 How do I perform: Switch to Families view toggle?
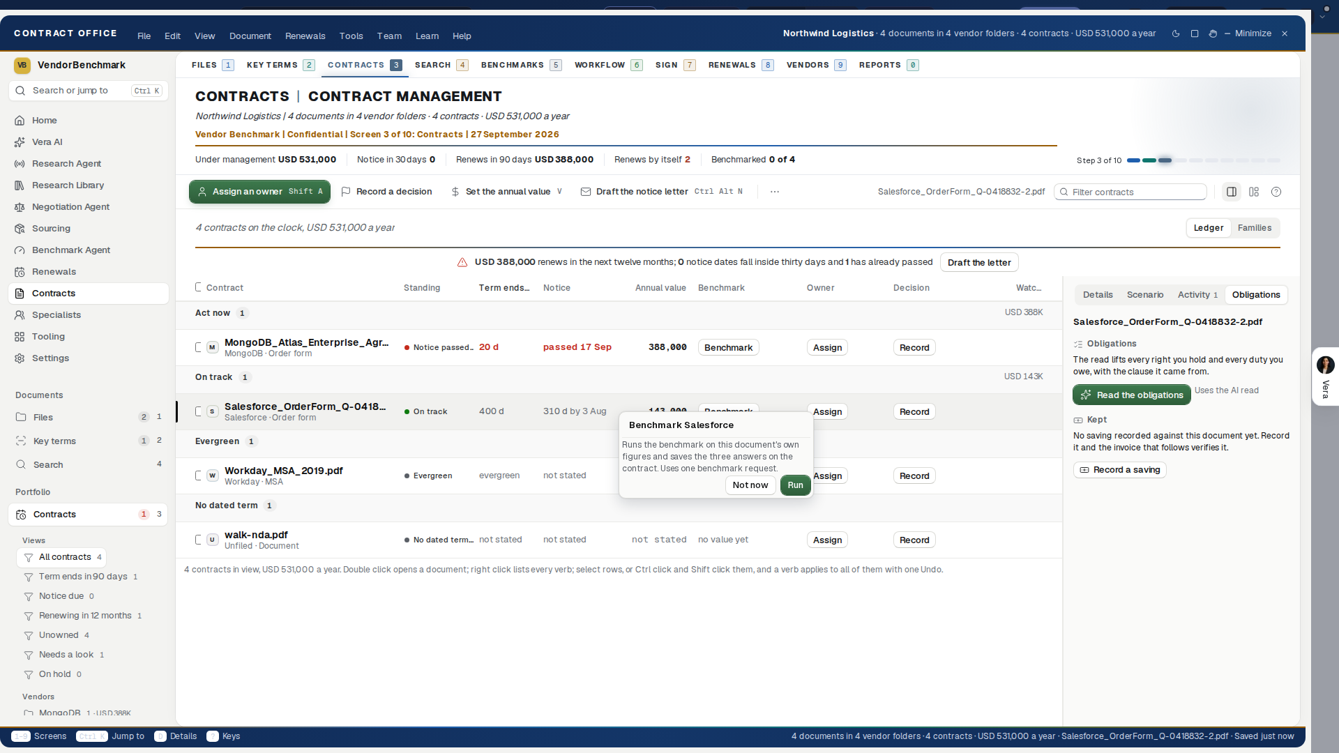point(1254,228)
